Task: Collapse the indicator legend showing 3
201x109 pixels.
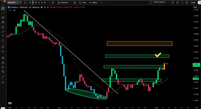Action: [9, 10]
